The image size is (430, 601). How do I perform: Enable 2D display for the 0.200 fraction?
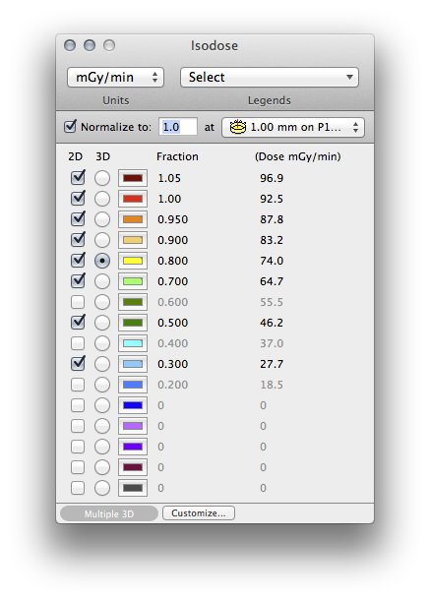point(78,385)
